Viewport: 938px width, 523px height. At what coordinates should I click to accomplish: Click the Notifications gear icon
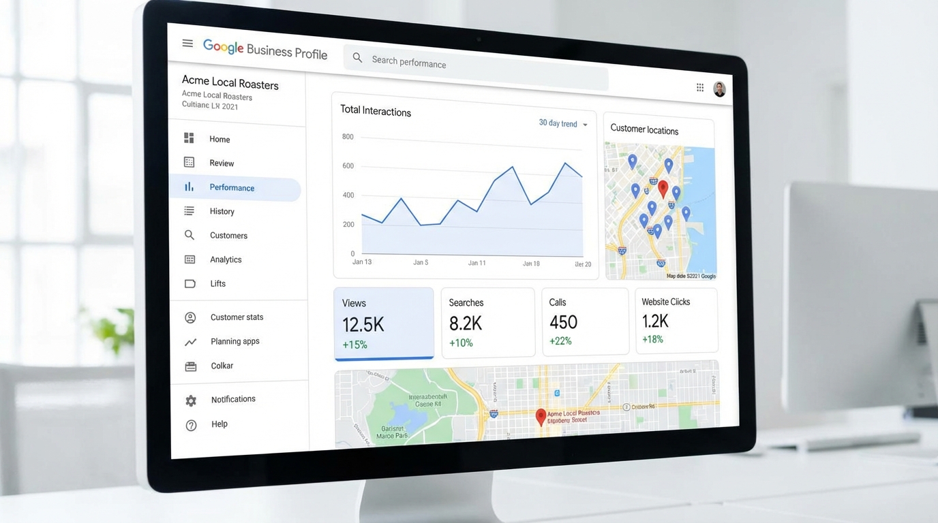click(191, 401)
